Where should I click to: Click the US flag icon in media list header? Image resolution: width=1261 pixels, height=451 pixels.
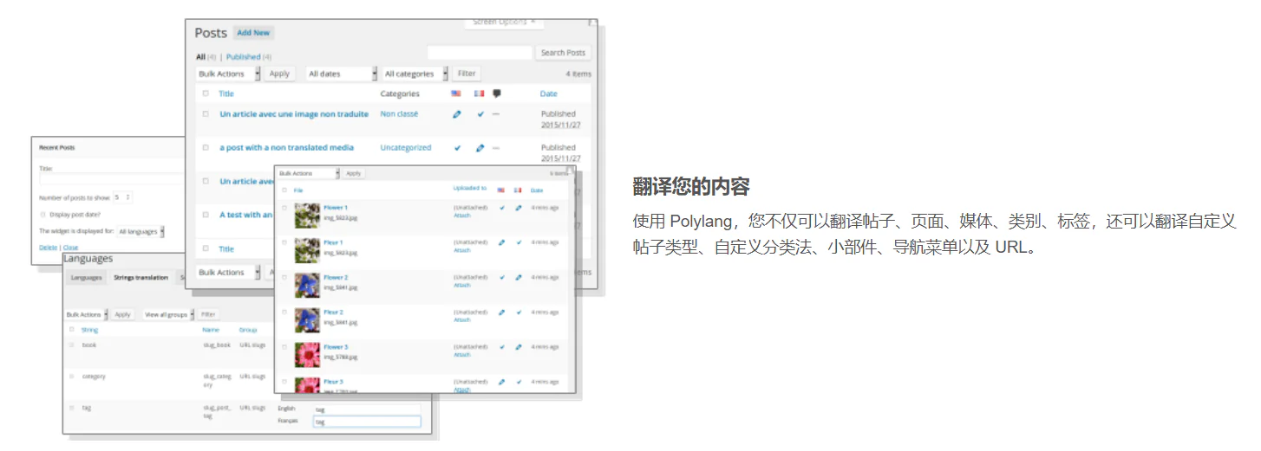(502, 190)
